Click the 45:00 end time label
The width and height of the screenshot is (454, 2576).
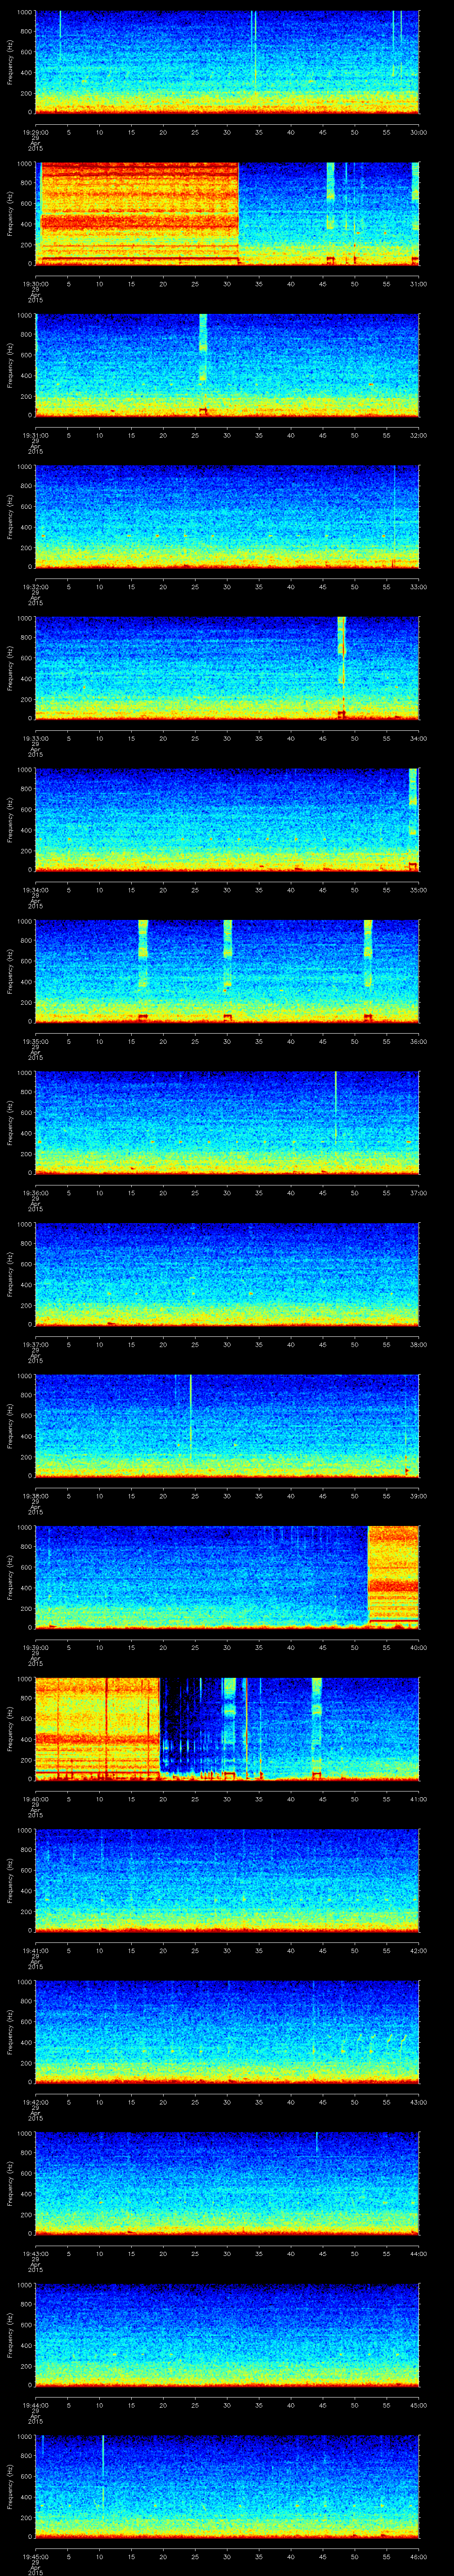(x=418, y=2405)
